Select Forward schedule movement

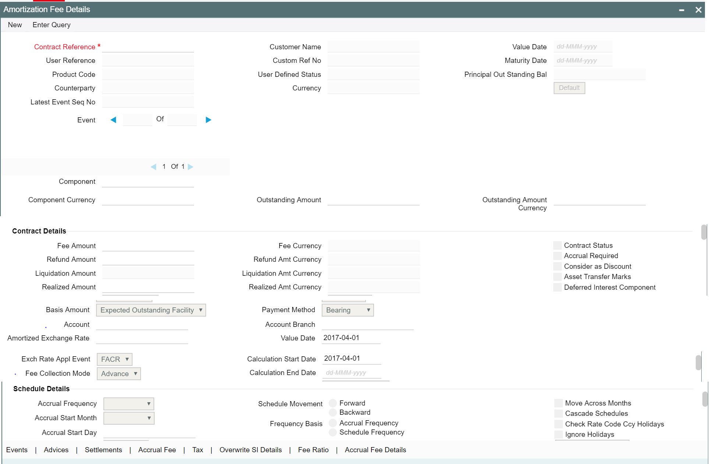pos(333,403)
